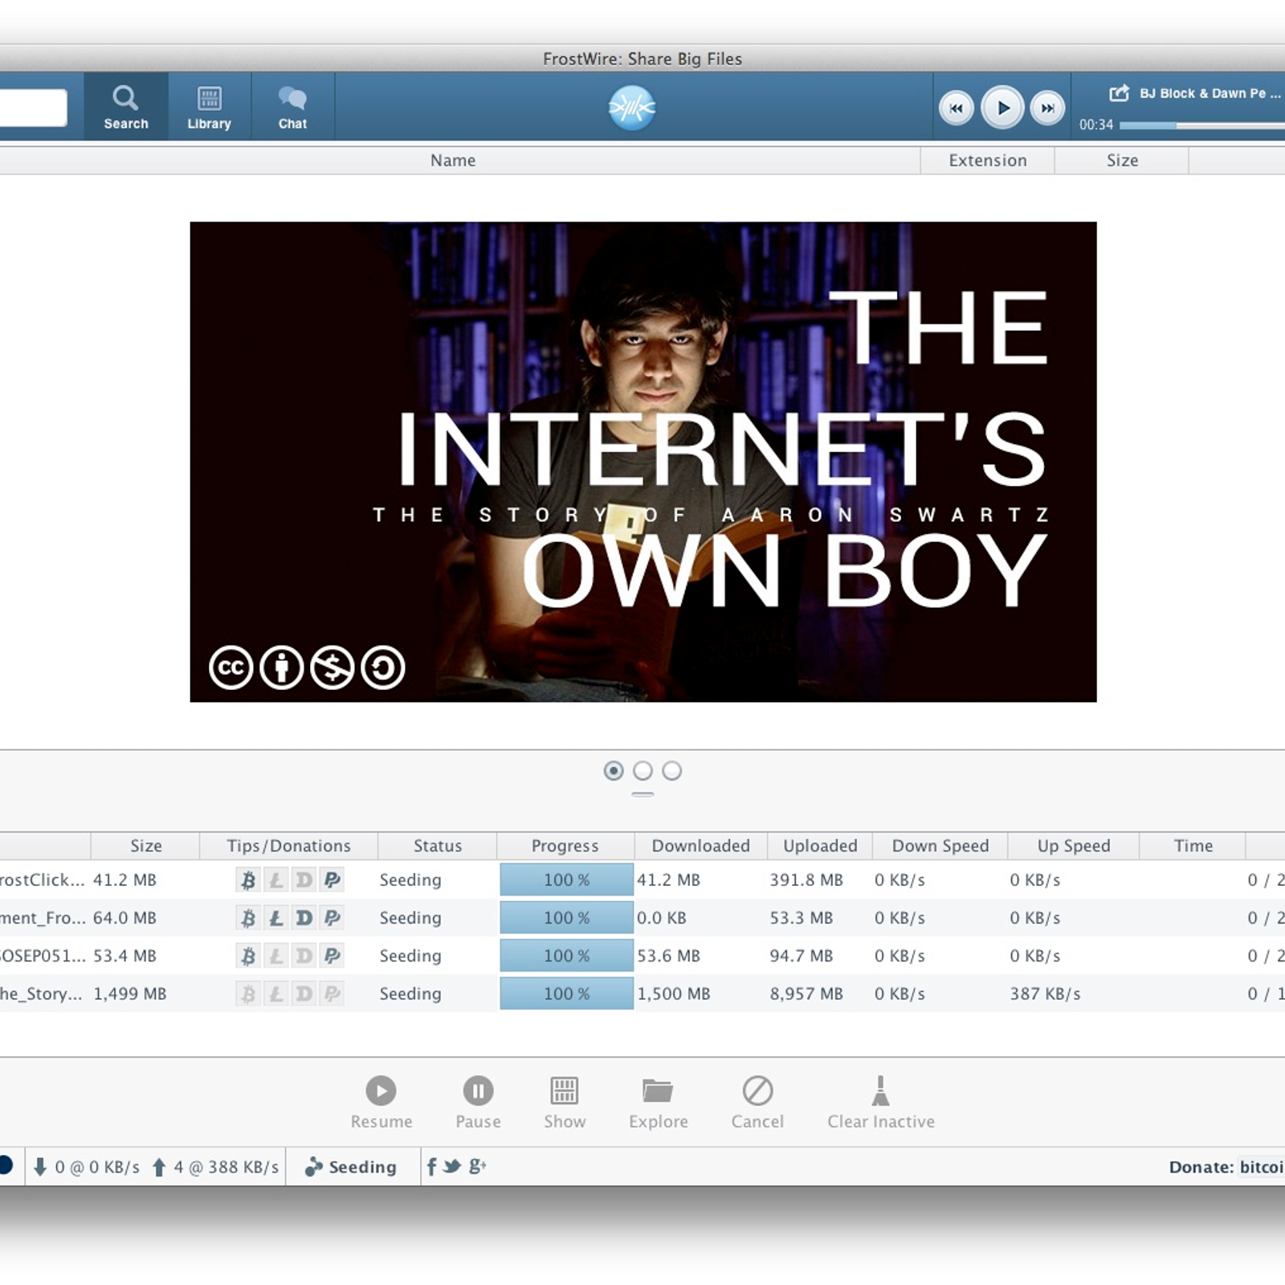This screenshot has width=1285, height=1285.
Task: Clear Inactive transfers
Action: point(881,1103)
